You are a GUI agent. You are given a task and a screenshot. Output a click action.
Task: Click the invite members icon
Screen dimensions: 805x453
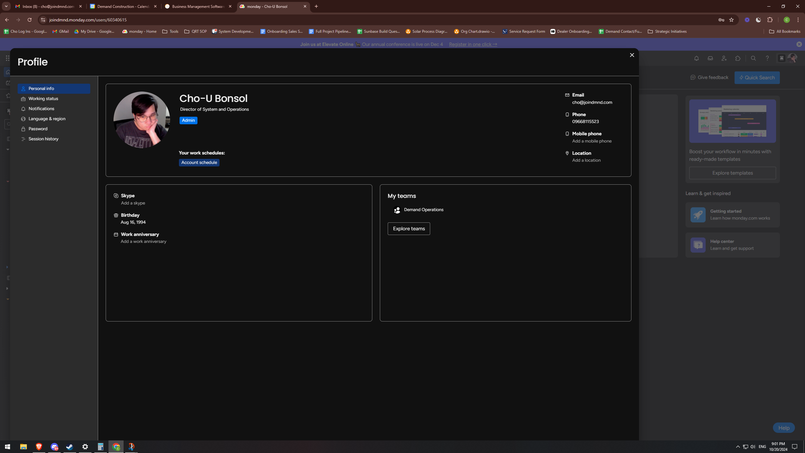click(724, 58)
